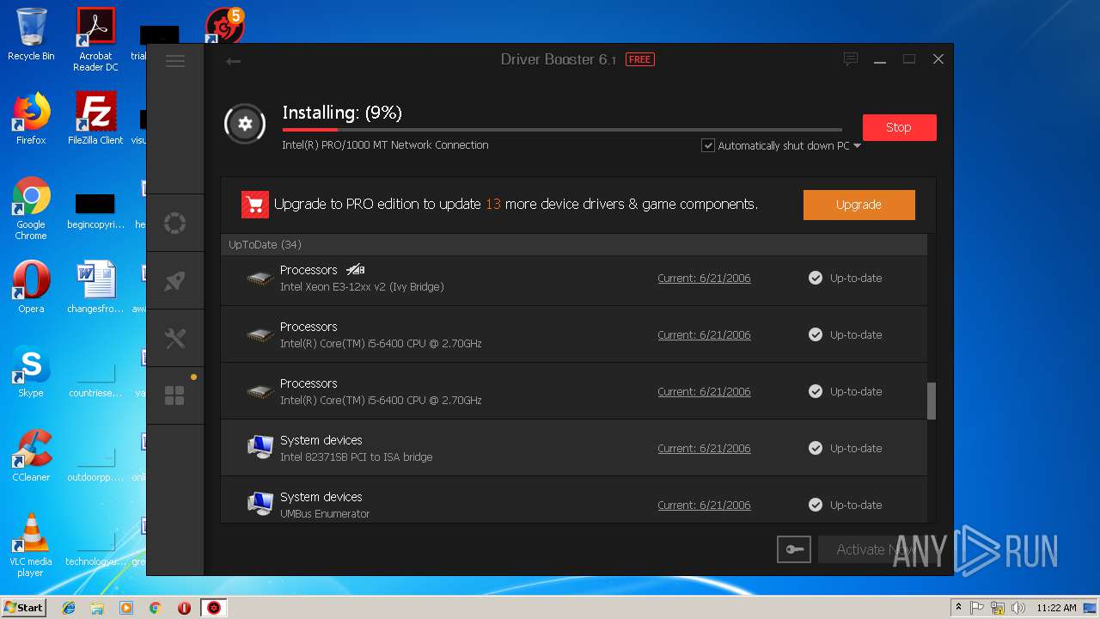Open Internet Explorer in taskbar
Screen dimensions: 1100x619
[x=69, y=608]
